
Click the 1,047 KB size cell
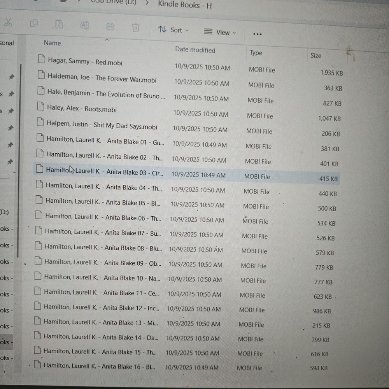tap(329, 119)
